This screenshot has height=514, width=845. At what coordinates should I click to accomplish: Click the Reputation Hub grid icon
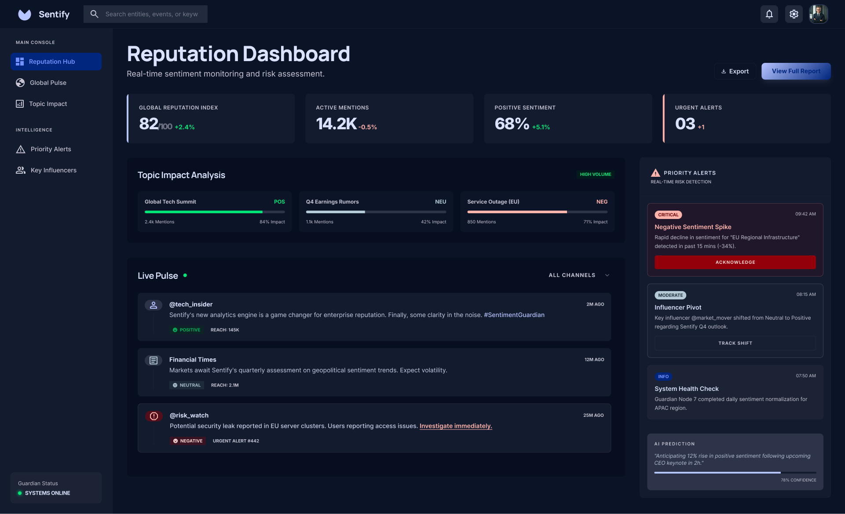(20, 62)
